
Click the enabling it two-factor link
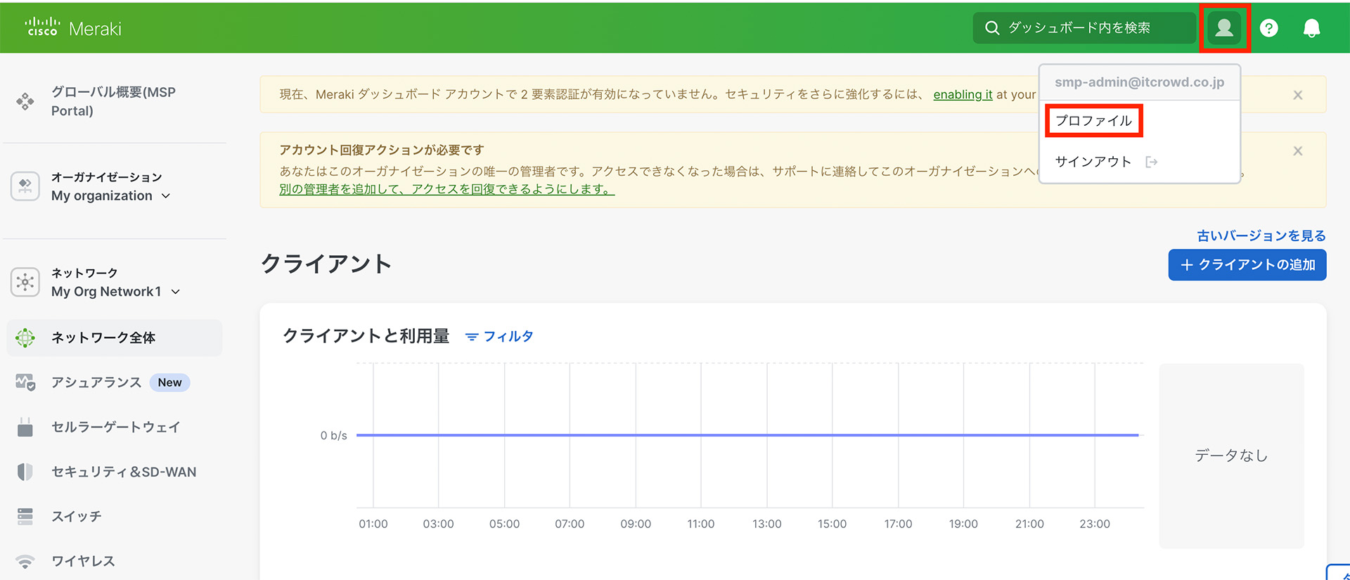click(x=962, y=94)
